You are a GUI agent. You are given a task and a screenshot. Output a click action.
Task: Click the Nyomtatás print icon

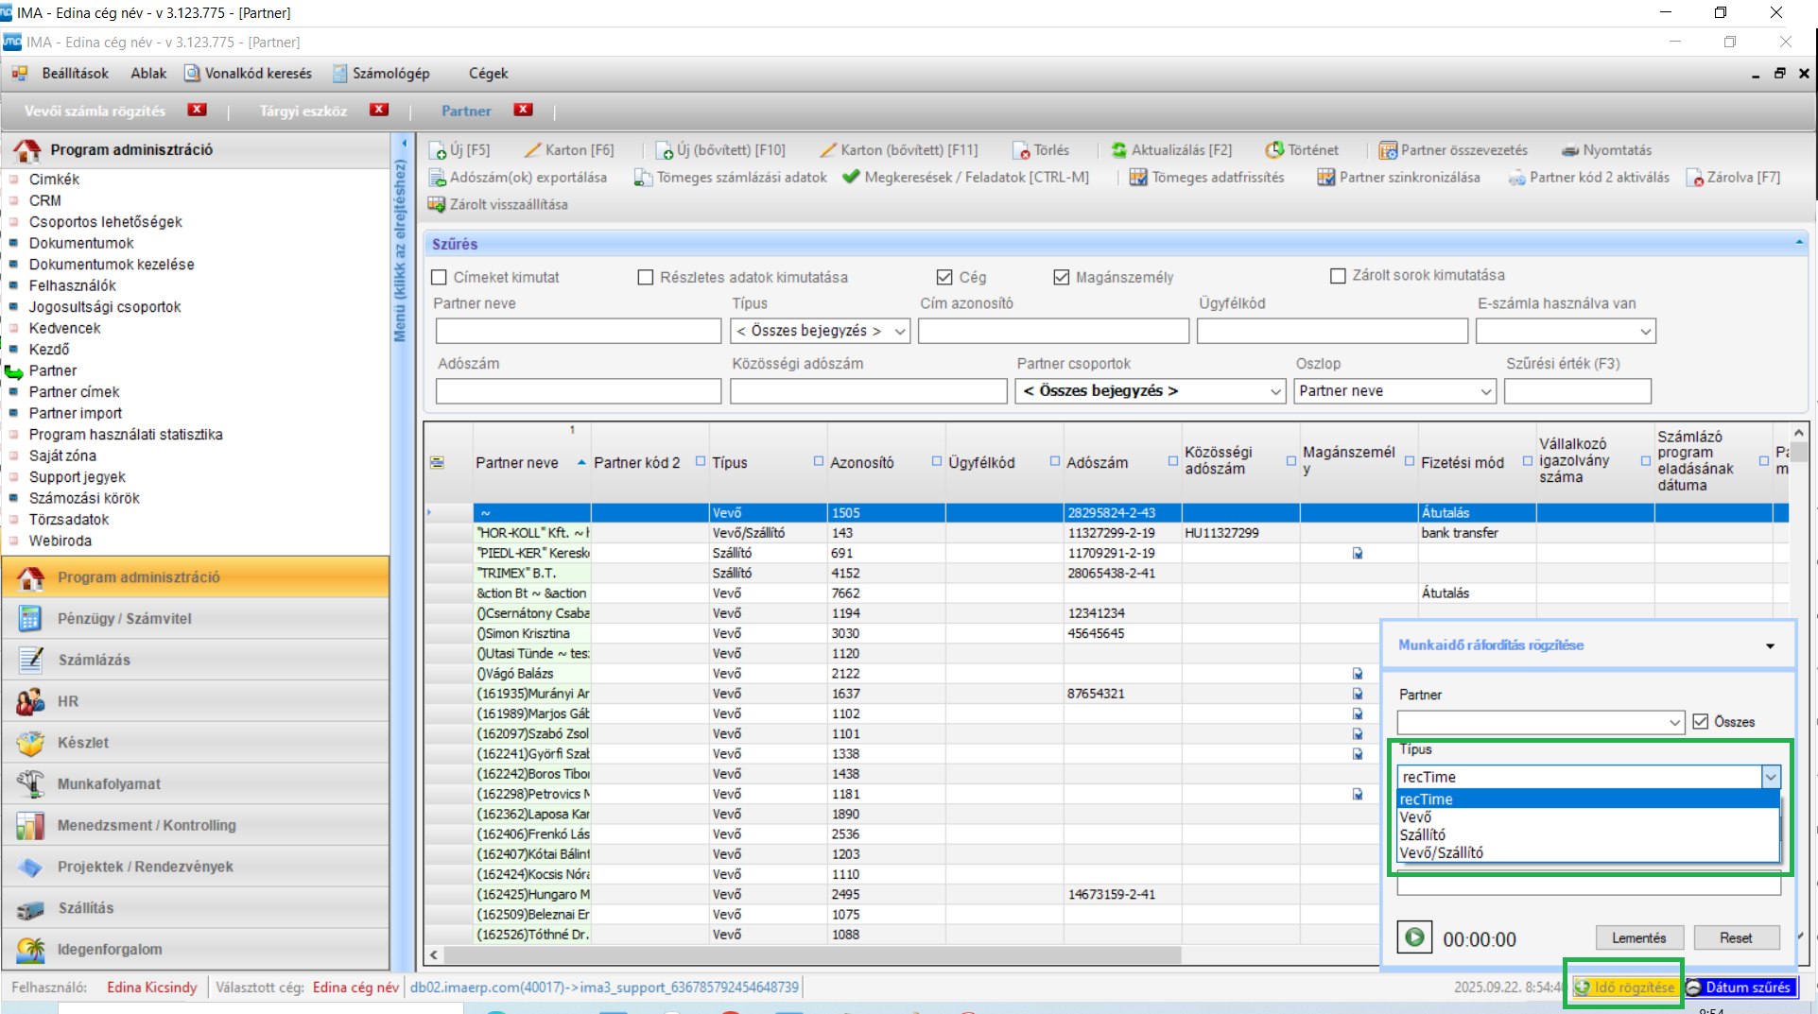tap(1570, 150)
